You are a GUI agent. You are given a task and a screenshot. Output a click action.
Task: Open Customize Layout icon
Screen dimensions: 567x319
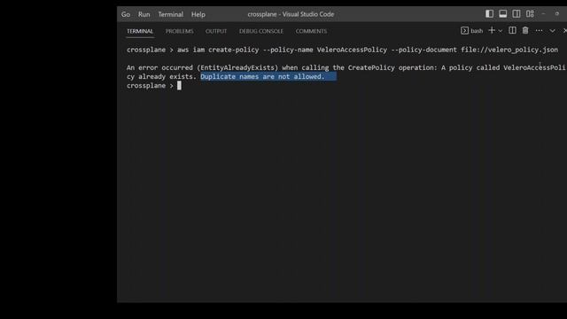tap(530, 14)
